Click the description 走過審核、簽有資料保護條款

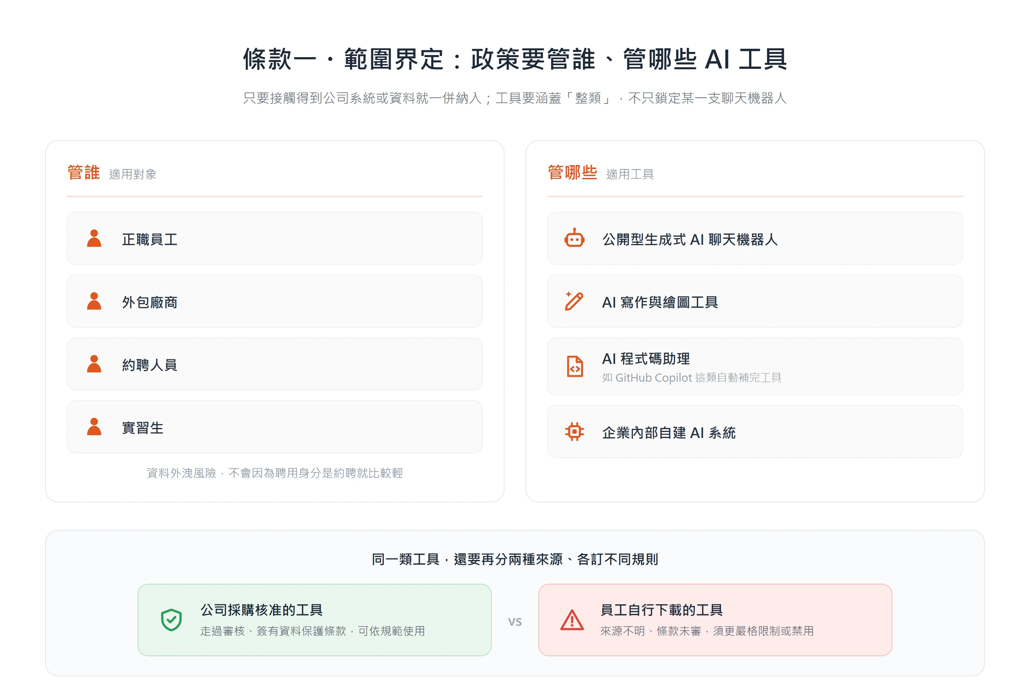pos(313,631)
